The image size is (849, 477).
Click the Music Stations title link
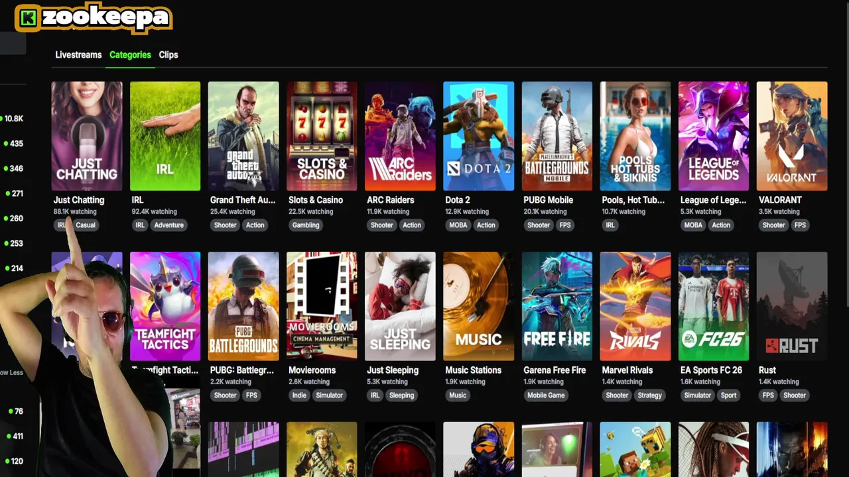[474, 370]
